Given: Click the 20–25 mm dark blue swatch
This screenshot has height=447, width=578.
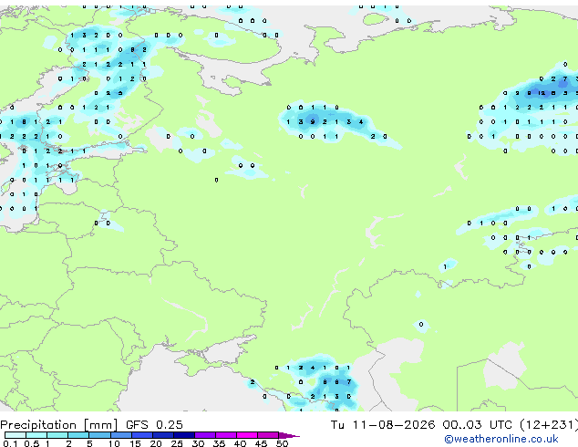Looking at the screenshot, I should pyautogui.click(x=163, y=435).
